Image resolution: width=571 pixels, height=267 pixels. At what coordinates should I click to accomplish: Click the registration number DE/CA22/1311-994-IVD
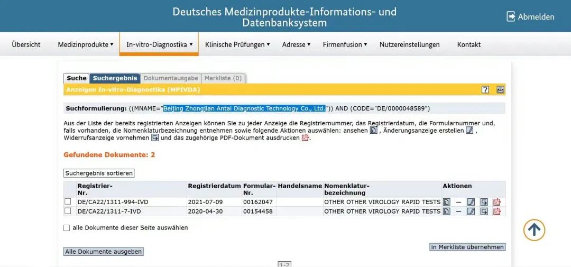(x=113, y=202)
